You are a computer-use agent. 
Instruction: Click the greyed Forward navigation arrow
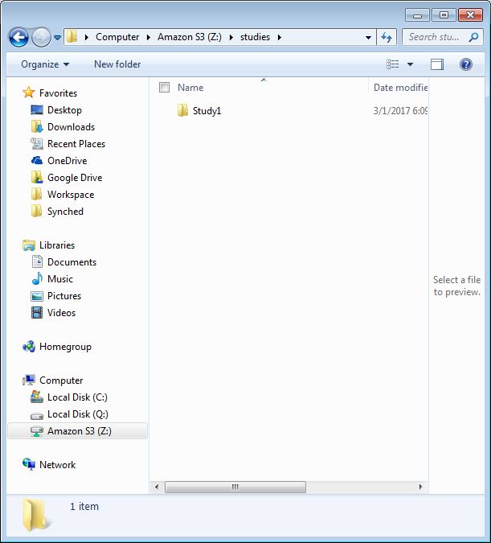coord(41,37)
